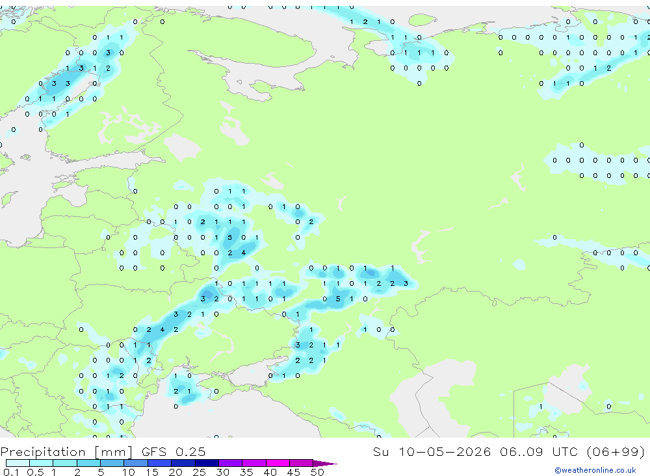The width and height of the screenshot is (650, 476).
Task: Click the legend scale label '20'
Action: [175, 472]
